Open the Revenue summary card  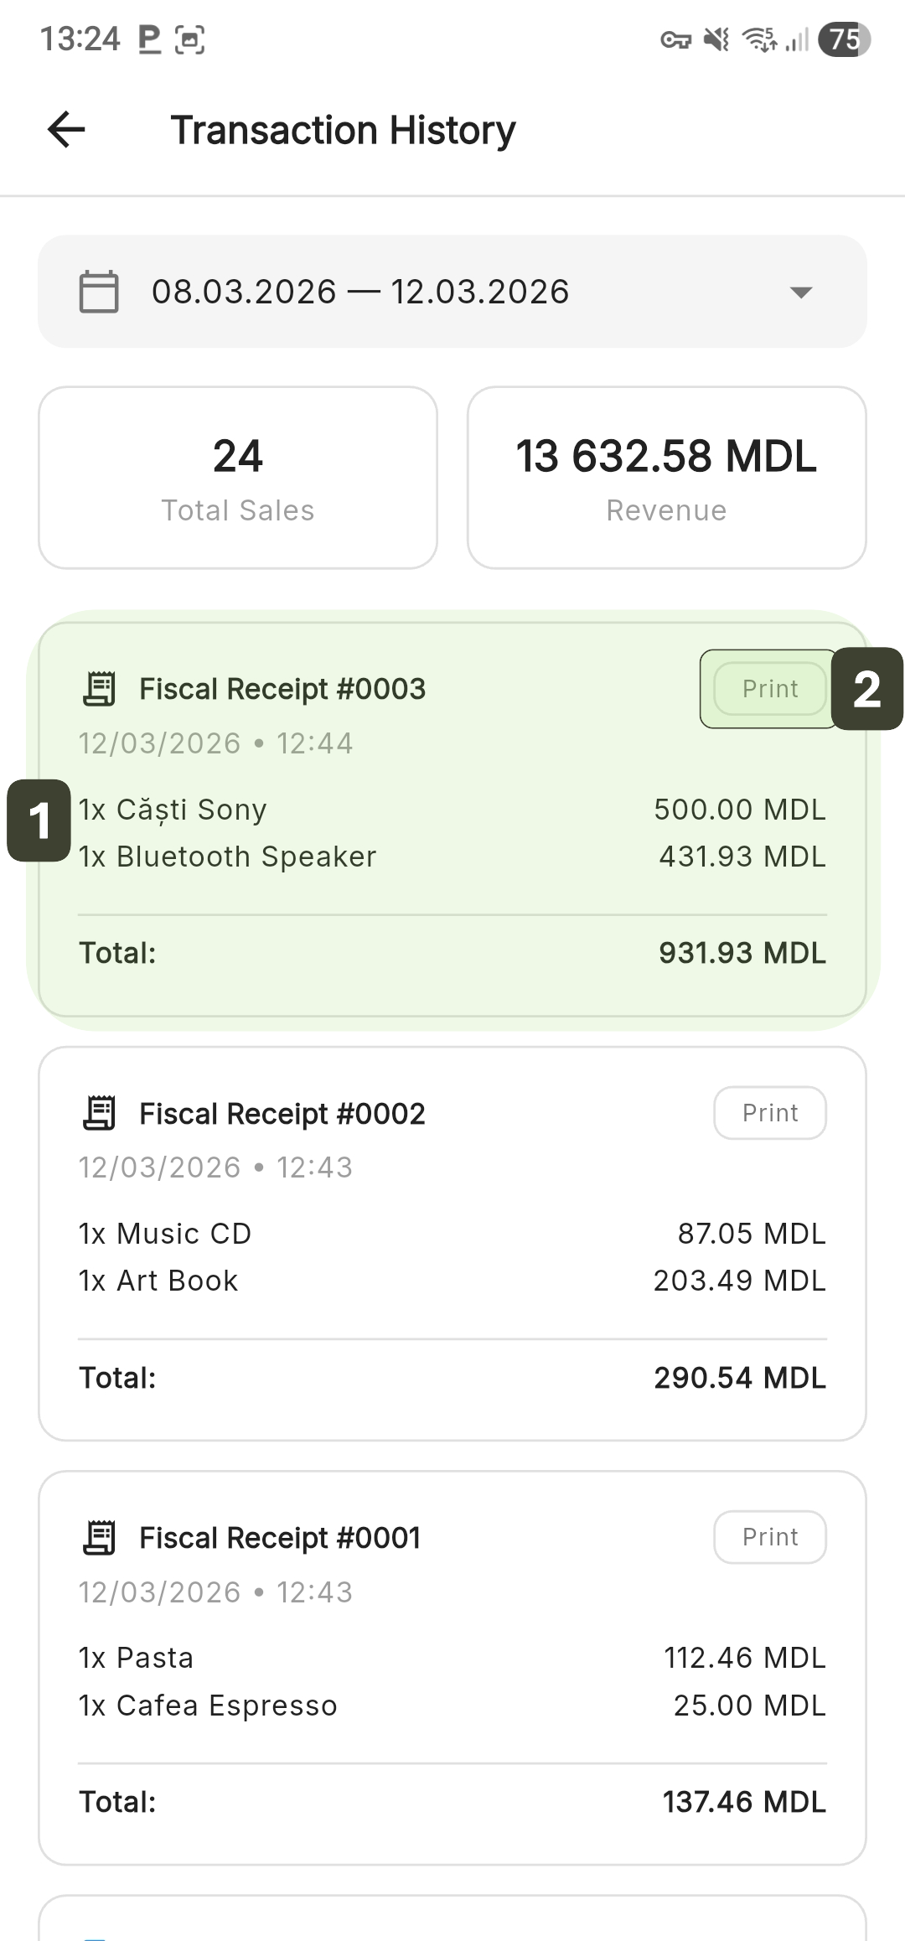point(666,478)
